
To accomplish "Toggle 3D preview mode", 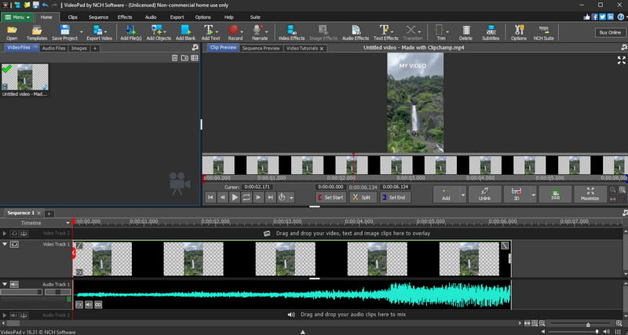I will (517, 194).
